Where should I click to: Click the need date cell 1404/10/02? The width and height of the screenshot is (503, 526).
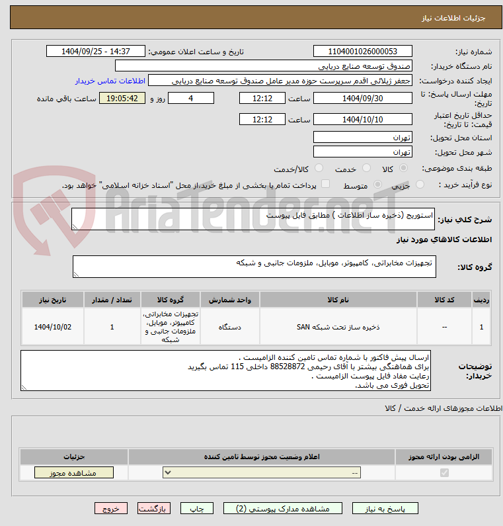[x=53, y=327]
